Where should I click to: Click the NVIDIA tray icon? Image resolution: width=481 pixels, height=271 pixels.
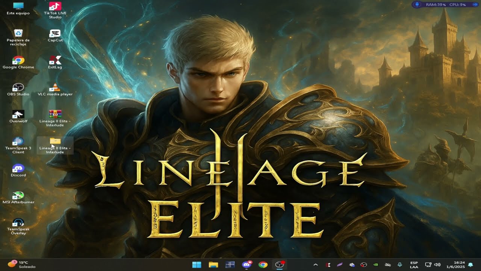pyautogui.click(x=375, y=265)
